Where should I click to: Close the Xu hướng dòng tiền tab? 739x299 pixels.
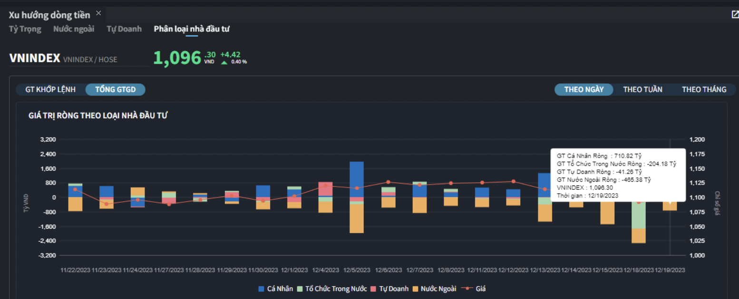click(x=98, y=13)
